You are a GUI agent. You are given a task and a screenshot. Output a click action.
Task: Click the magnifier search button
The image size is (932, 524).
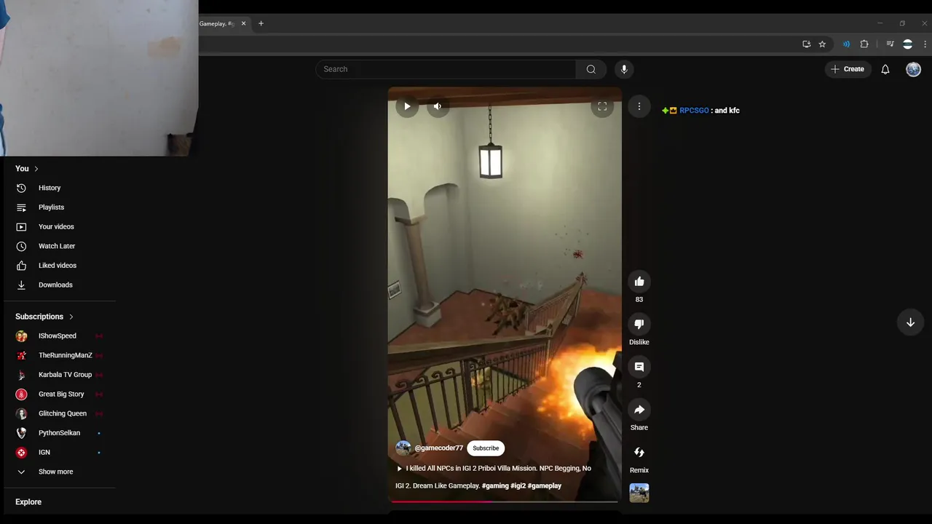coord(591,69)
